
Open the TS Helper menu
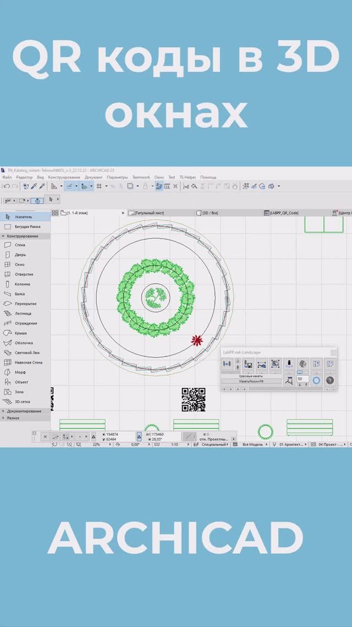coord(188,177)
